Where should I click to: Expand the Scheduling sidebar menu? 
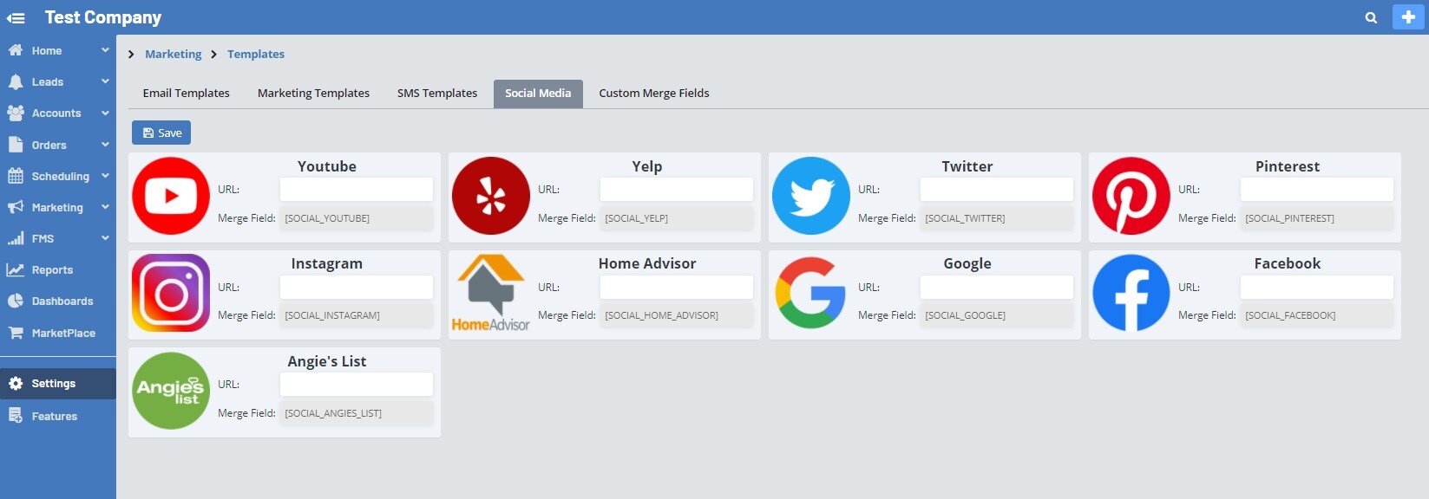(x=57, y=176)
